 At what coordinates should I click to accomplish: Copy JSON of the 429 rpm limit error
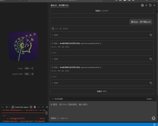(151, 59)
